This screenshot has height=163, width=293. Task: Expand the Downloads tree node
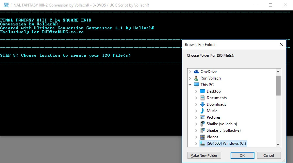coord(196,104)
